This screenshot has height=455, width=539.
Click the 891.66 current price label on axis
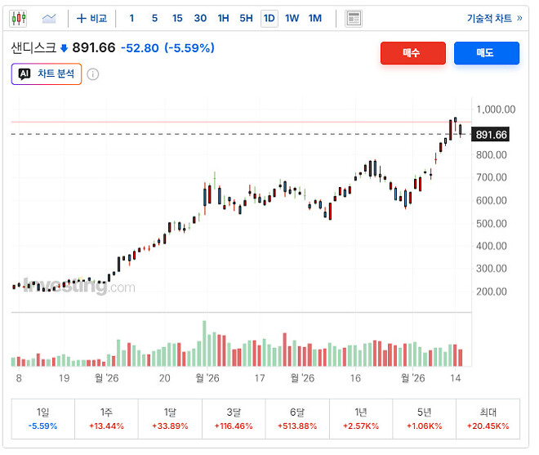point(491,135)
